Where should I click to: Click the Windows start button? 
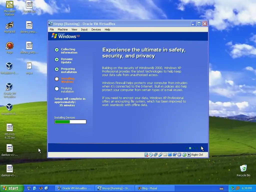tap(11, 188)
